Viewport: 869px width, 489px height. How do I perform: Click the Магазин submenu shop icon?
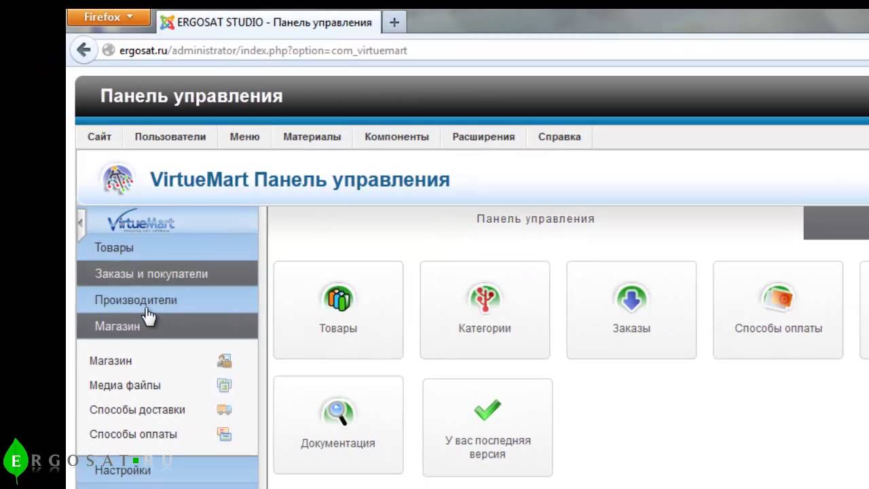point(224,361)
